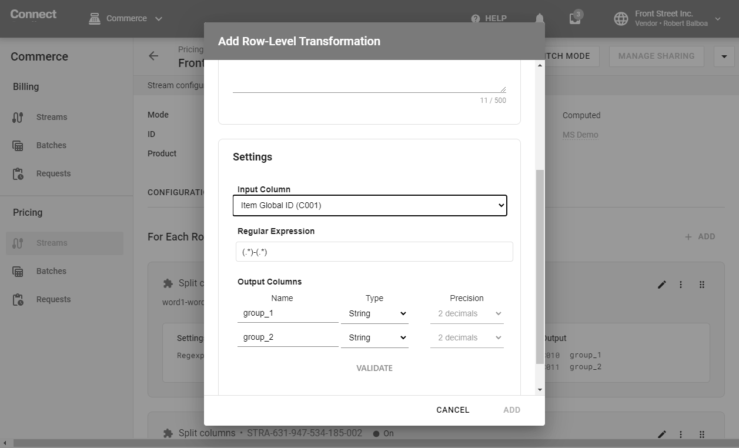The height and width of the screenshot is (448, 739).
Task: Click the Connect logo
Action: [x=34, y=14]
